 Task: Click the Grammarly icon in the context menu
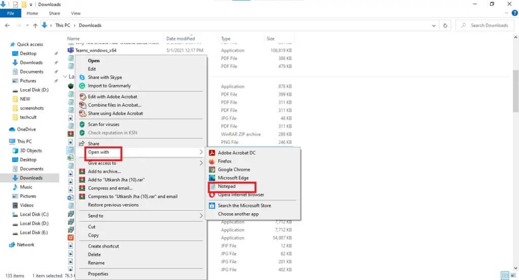(82, 86)
